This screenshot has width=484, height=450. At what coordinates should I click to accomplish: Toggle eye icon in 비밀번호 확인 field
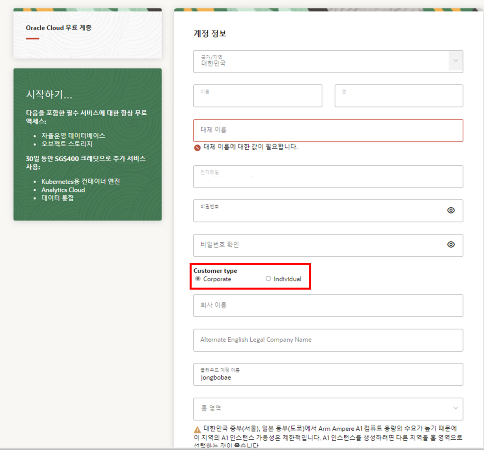coord(451,244)
